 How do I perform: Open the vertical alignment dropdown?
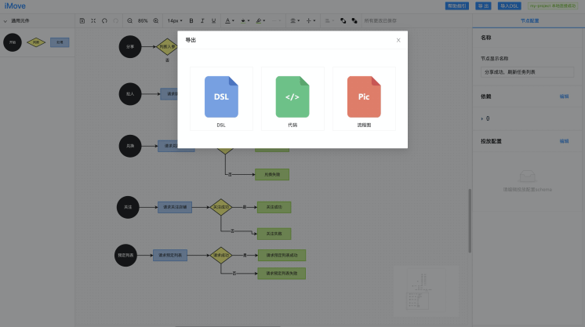tap(311, 21)
